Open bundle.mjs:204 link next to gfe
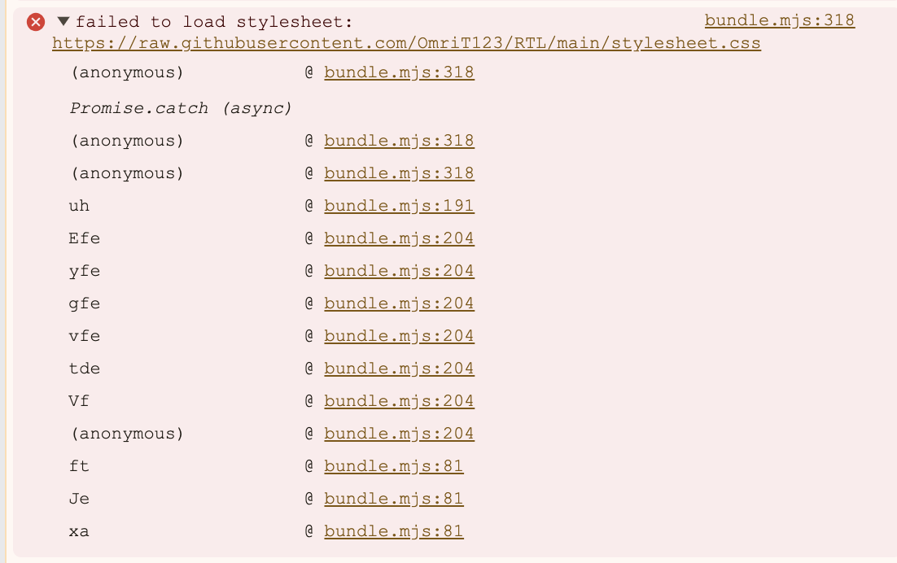This screenshot has width=897, height=563. [399, 303]
